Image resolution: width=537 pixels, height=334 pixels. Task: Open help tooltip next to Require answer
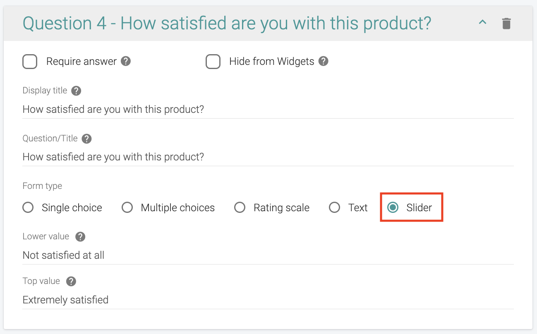(x=125, y=61)
